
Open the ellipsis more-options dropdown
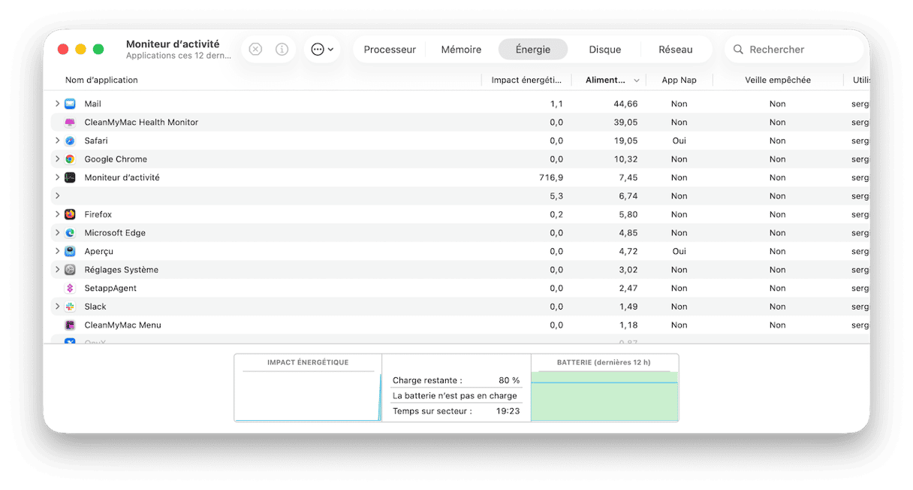322,49
